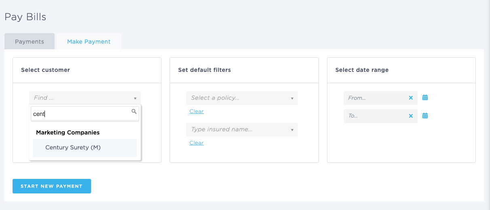The height and width of the screenshot is (210, 490).
Task: Click Clear link under policy dropdown
Action: tap(197, 111)
